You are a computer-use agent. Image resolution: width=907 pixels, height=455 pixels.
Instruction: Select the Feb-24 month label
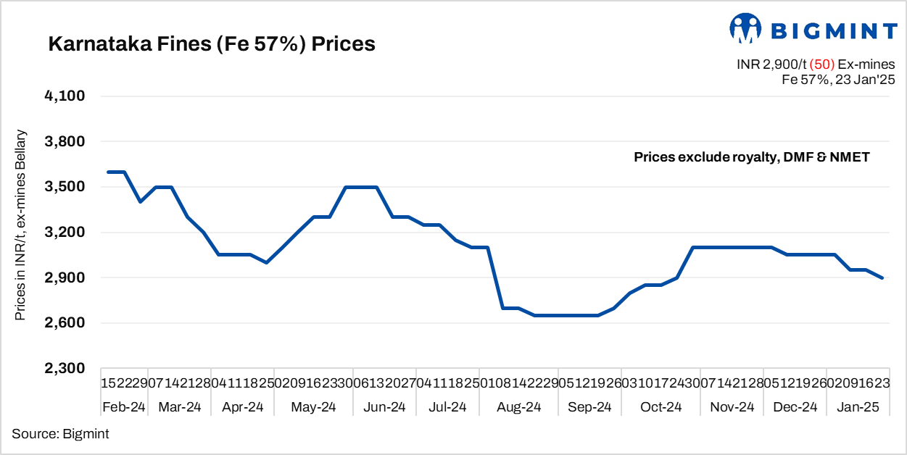coord(124,407)
